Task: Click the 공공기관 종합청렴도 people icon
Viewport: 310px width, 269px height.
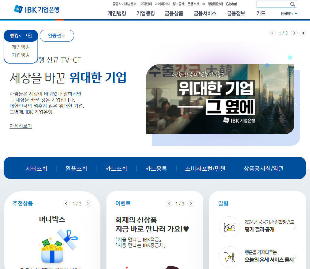Action: pos(230,227)
